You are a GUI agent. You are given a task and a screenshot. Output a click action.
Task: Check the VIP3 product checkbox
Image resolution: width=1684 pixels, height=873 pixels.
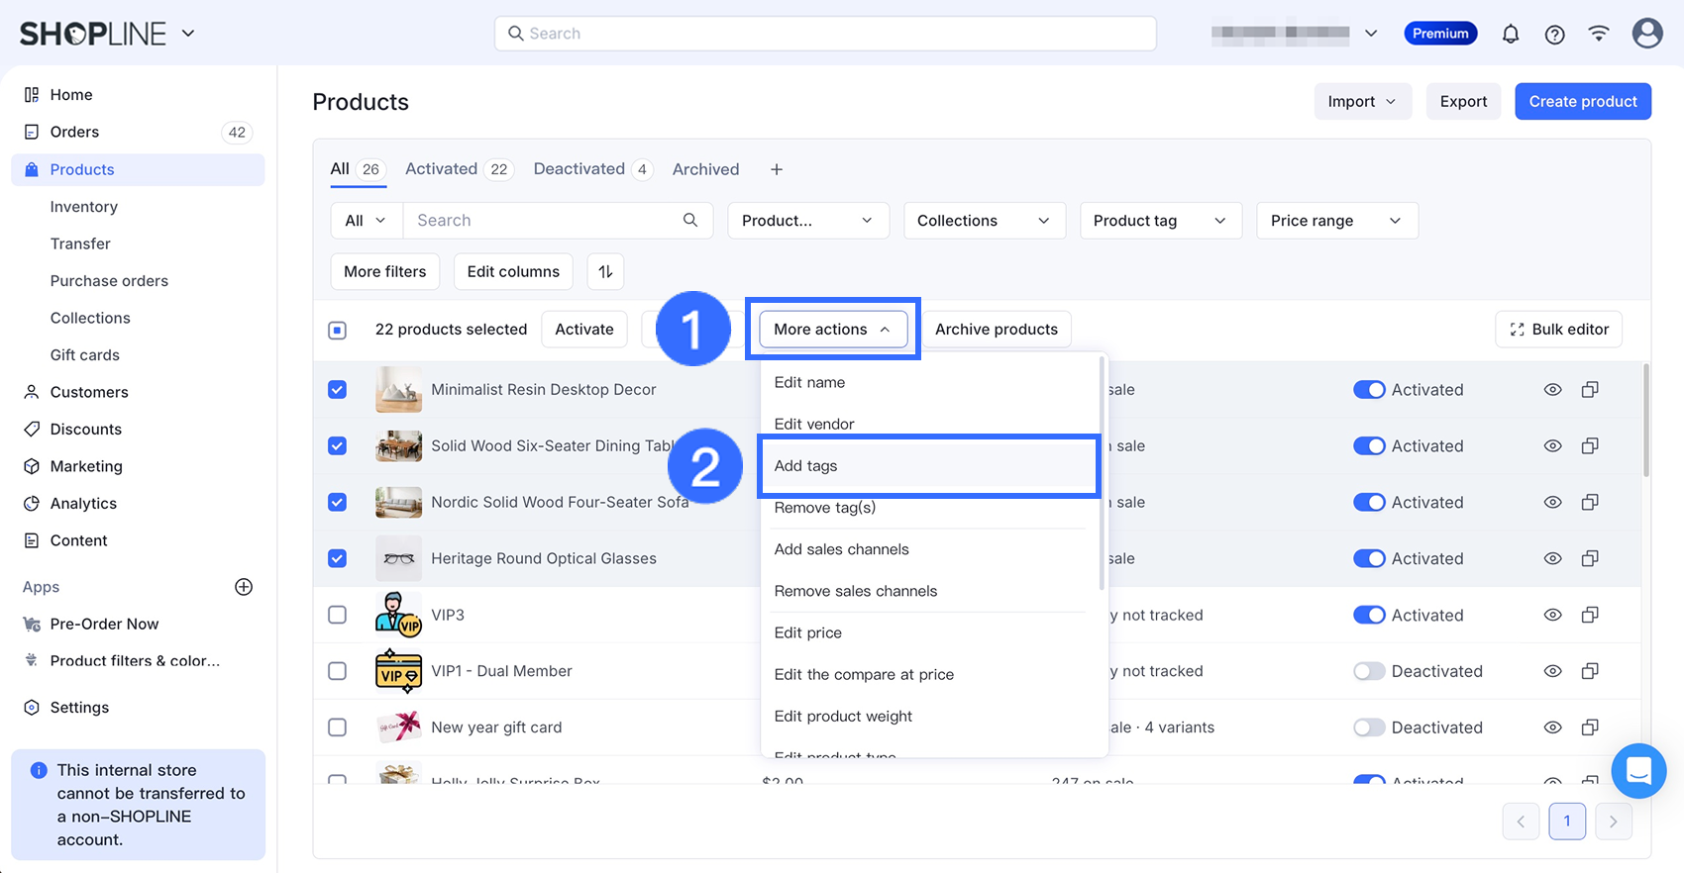tap(338, 615)
